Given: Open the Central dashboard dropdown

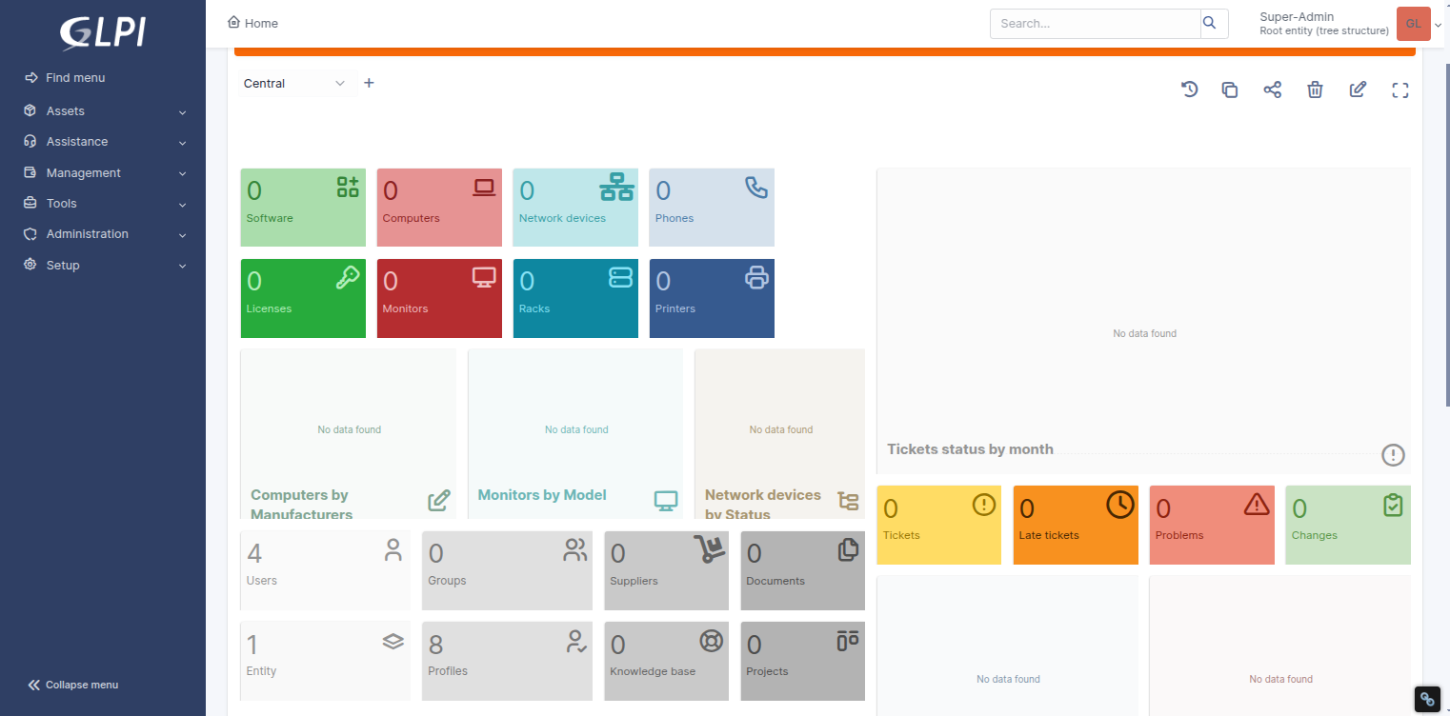Looking at the screenshot, I should pyautogui.click(x=295, y=84).
